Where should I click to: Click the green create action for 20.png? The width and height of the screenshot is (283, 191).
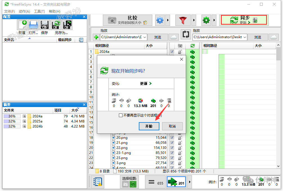tap(193, 138)
